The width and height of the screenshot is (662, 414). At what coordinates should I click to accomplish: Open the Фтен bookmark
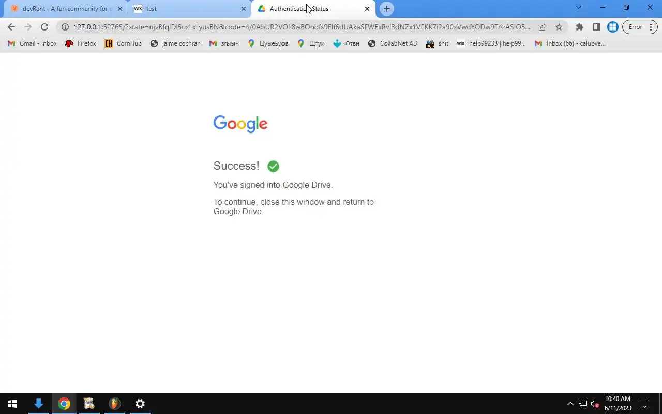(346, 43)
